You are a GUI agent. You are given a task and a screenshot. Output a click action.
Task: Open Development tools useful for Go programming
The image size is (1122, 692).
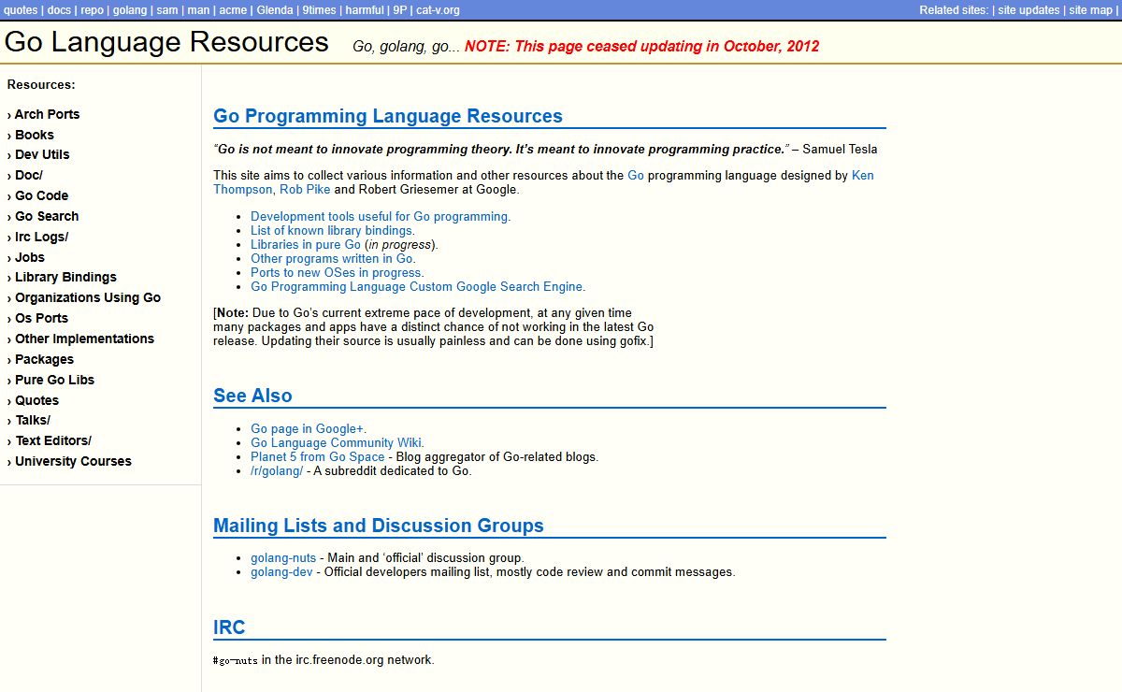tap(381, 216)
